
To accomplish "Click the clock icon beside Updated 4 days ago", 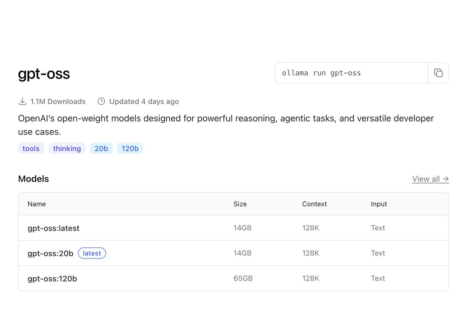I will tap(101, 102).
